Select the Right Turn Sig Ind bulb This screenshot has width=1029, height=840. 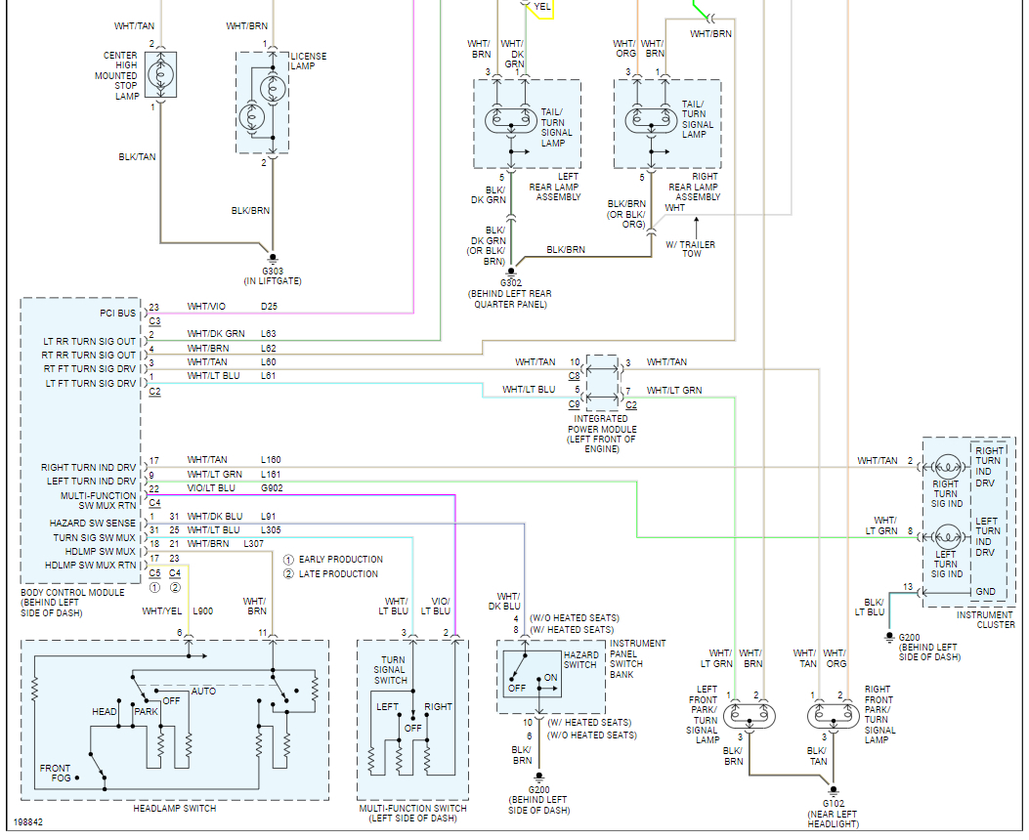coord(947,468)
